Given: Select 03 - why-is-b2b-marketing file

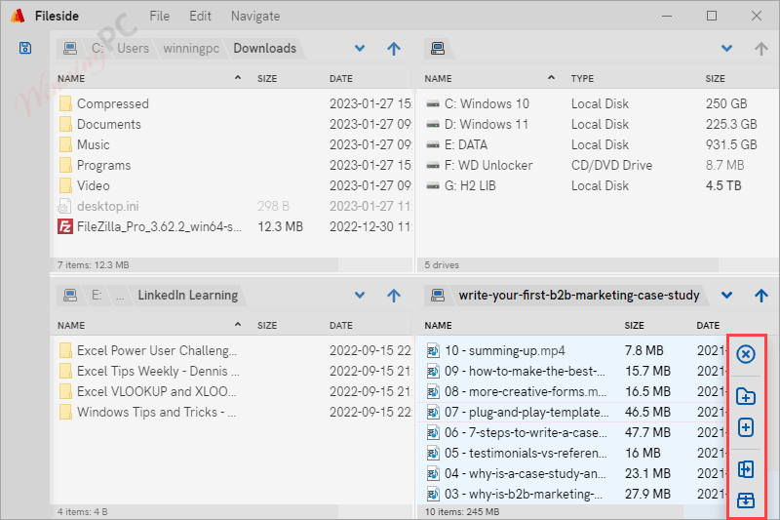Looking at the screenshot, I should (x=572, y=494).
